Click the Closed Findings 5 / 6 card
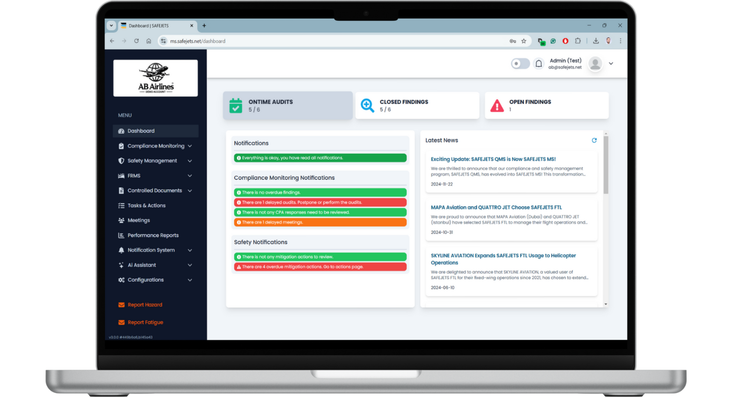This screenshot has height=397, width=732. (417, 105)
